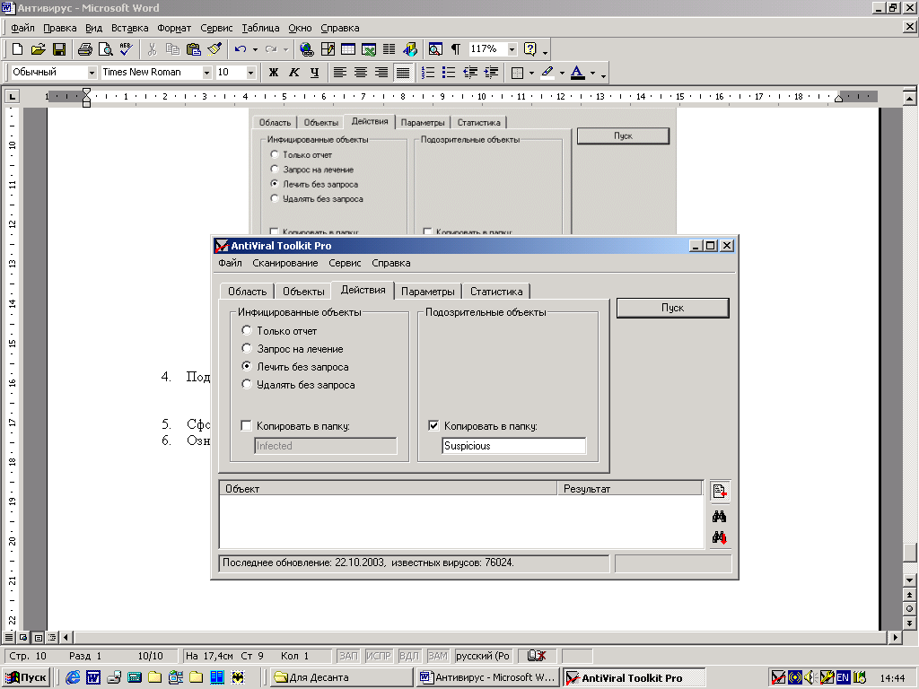Start a numbered list

coord(428,73)
